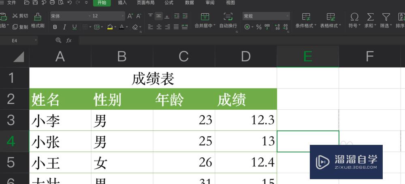Screen dimensions: 405x184
Task: Open the 条件格式 conditional formatting menu
Action: click(x=306, y=21)
